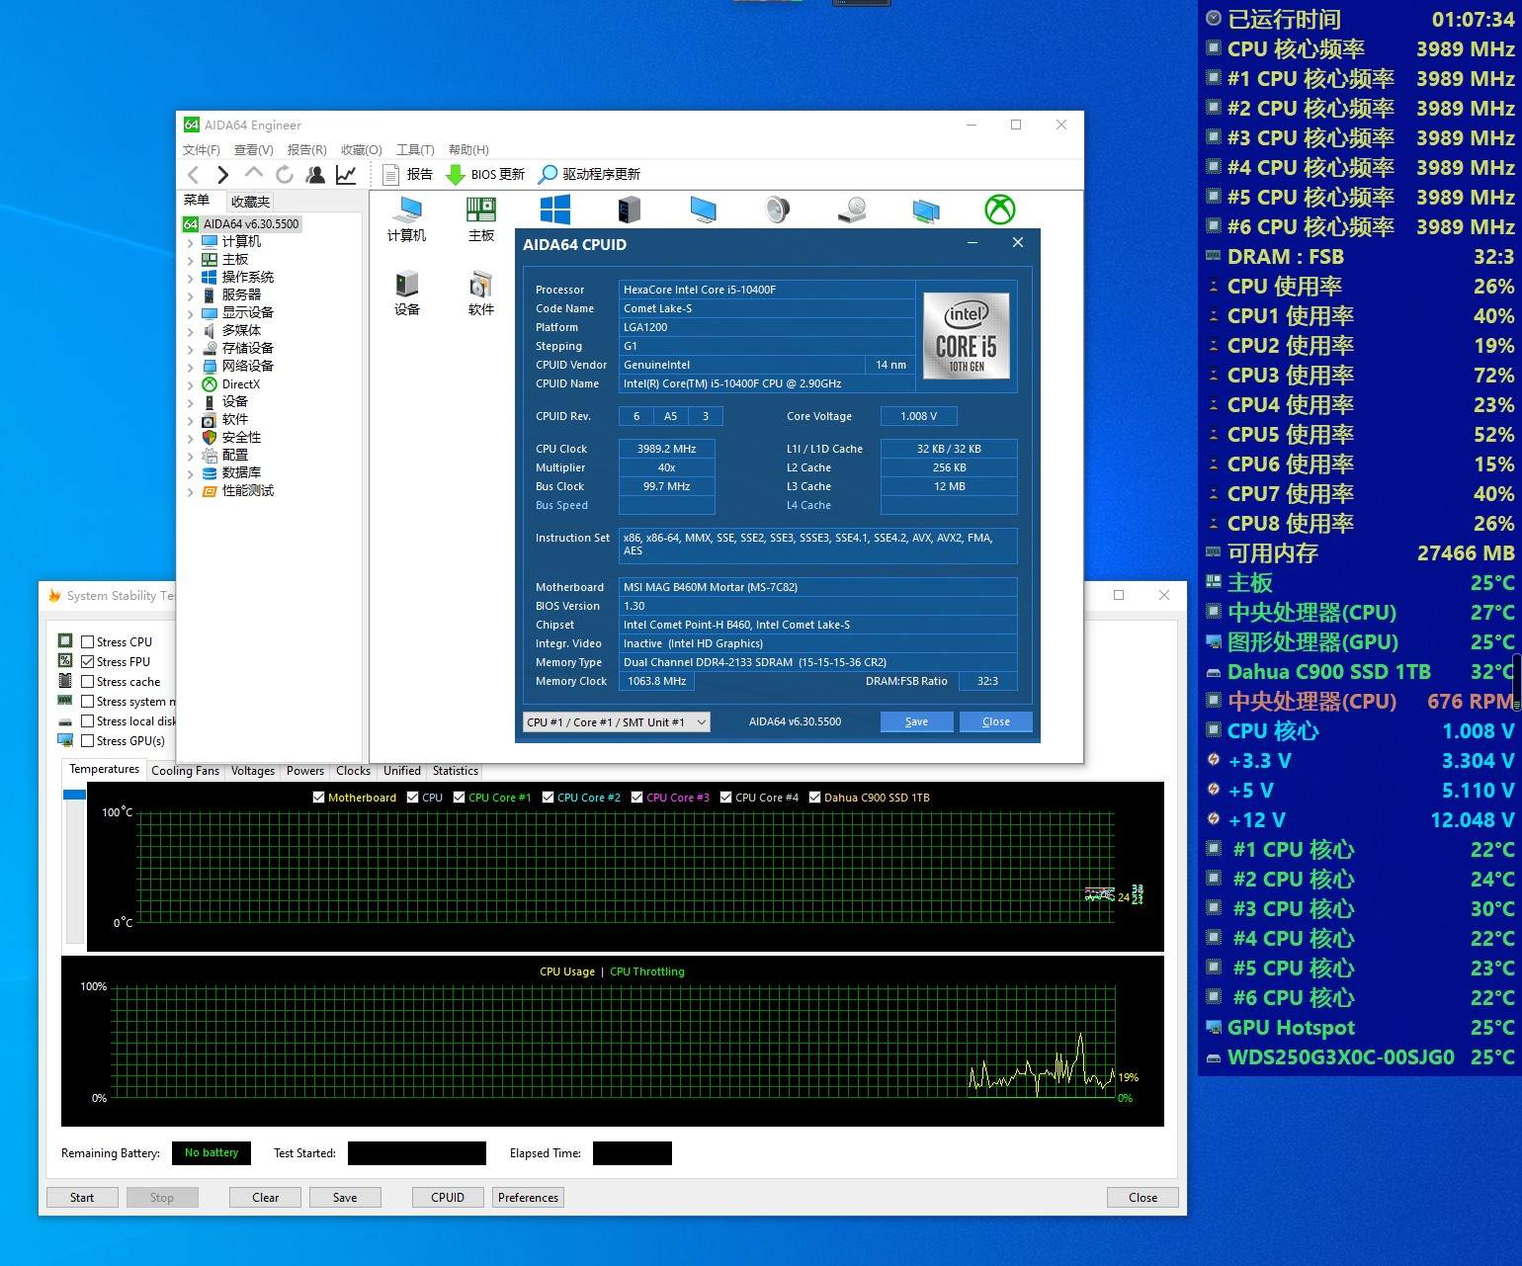This screenshot has width=1522, height=1266.
Task: Enable the Stress CPU checkbox
Action: point(88,642)
